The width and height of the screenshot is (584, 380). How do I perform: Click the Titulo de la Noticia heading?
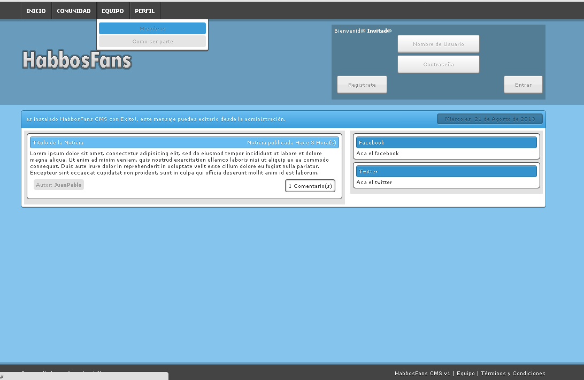[x=58, y=142]
